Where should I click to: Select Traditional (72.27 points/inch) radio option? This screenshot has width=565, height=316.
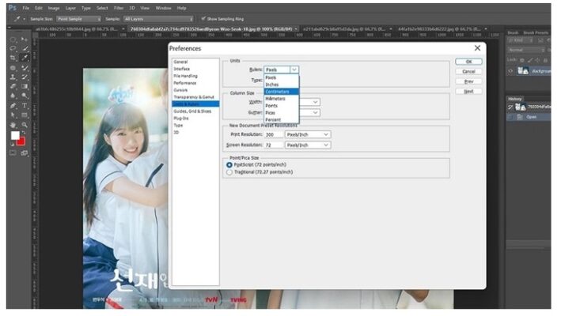click(229, 171)
